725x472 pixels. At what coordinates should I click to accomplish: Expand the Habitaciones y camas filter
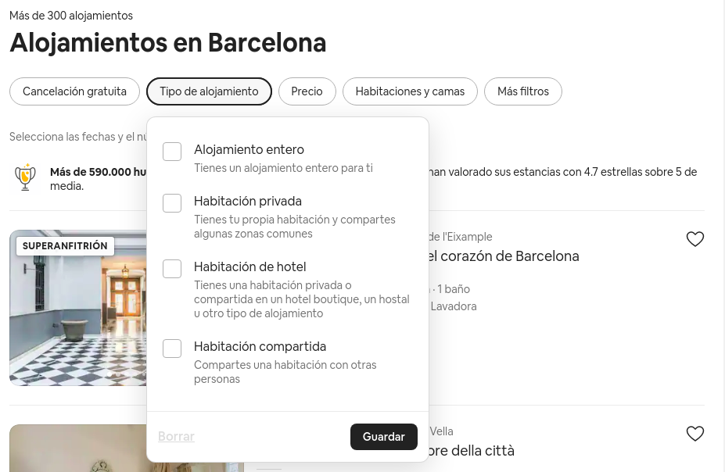click(410, 91)
